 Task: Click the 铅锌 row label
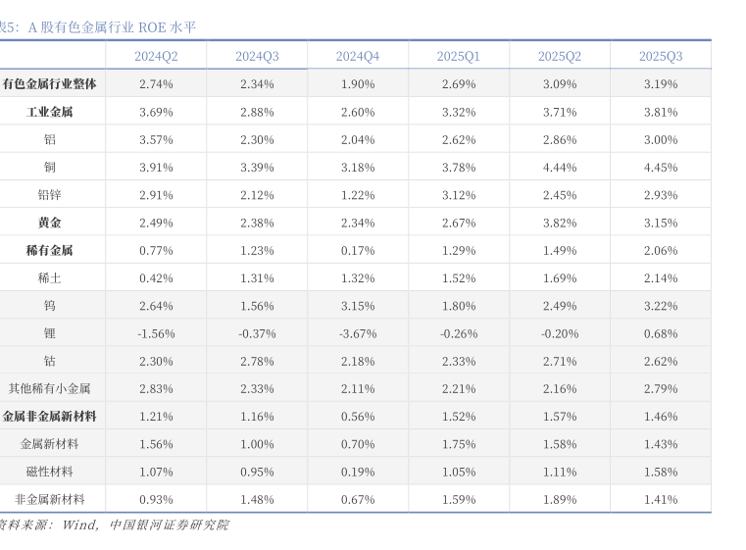click(50, 195)
